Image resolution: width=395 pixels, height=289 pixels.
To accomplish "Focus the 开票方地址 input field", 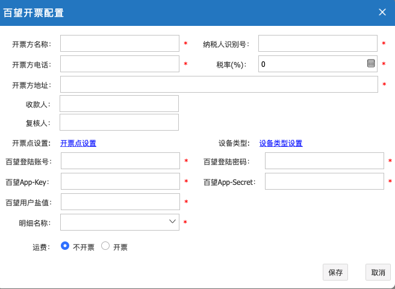I will pyautogui.click(x=219, y=84).
